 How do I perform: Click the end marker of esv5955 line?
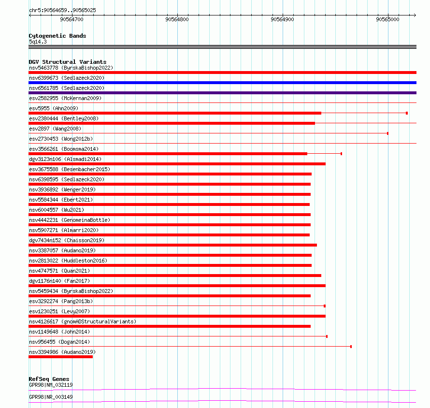point(407,113)
